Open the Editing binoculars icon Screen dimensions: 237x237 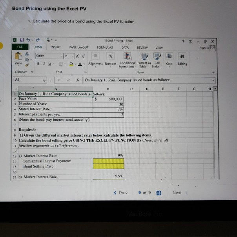pyautogui.click(x=182, y=56)
